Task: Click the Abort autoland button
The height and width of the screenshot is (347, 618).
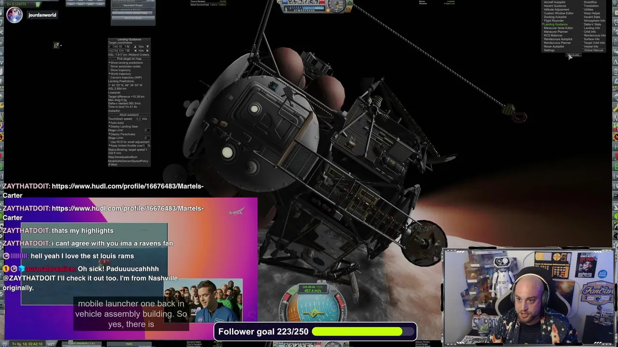Action: pyautogui.click(x=129, y=115)
